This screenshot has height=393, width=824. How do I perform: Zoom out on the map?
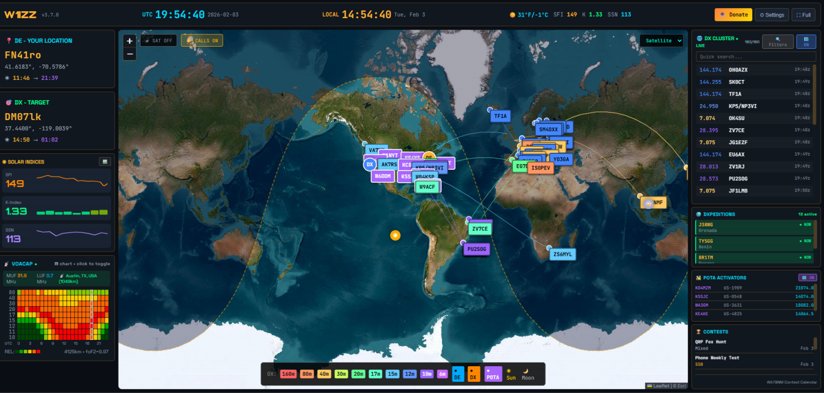tap(129, 54)
